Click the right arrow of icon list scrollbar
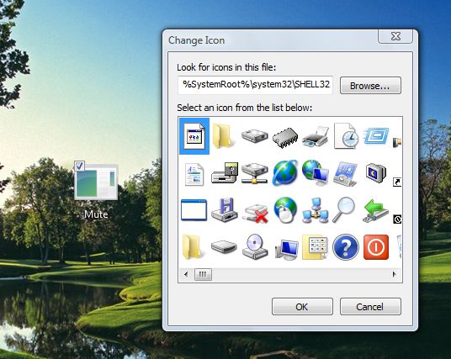Image resolution: width=451 pixels, height=359 pixels. [394, 274]
